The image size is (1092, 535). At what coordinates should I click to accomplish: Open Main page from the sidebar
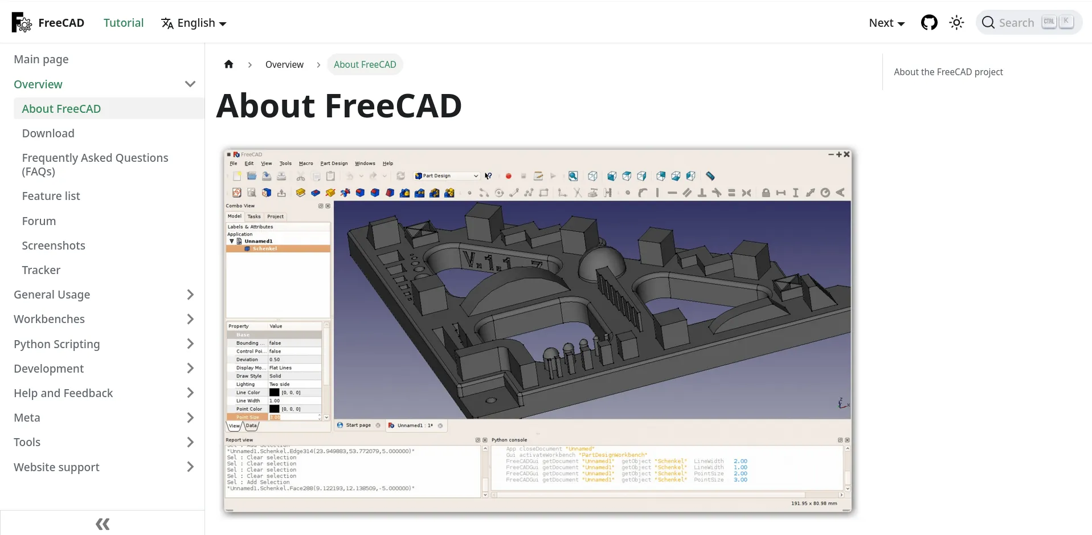(41, 59)
